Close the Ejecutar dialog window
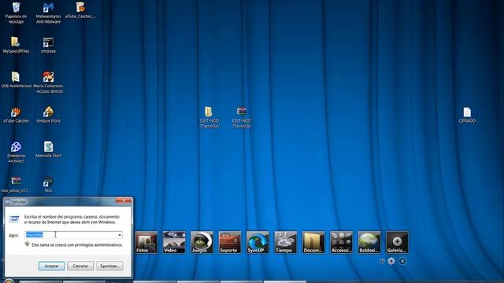This screenshot has height=283, width=504. click(x=124, y=201)
